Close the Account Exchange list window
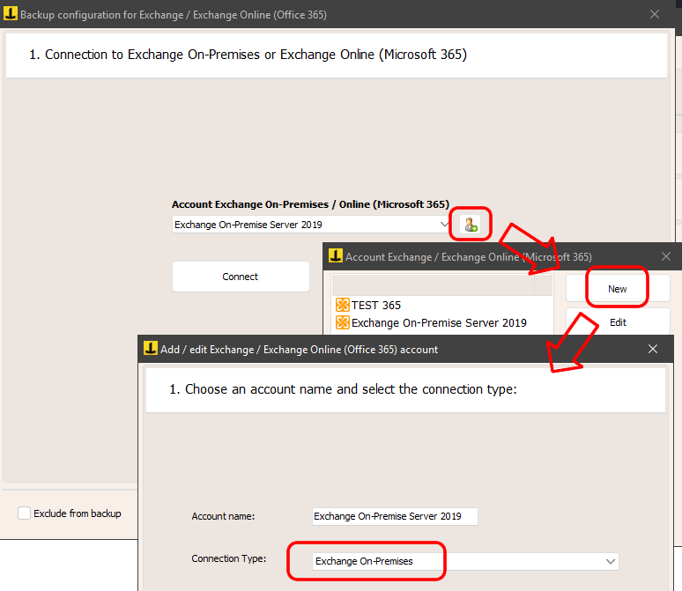682x591 pixels. pos(666,256)
